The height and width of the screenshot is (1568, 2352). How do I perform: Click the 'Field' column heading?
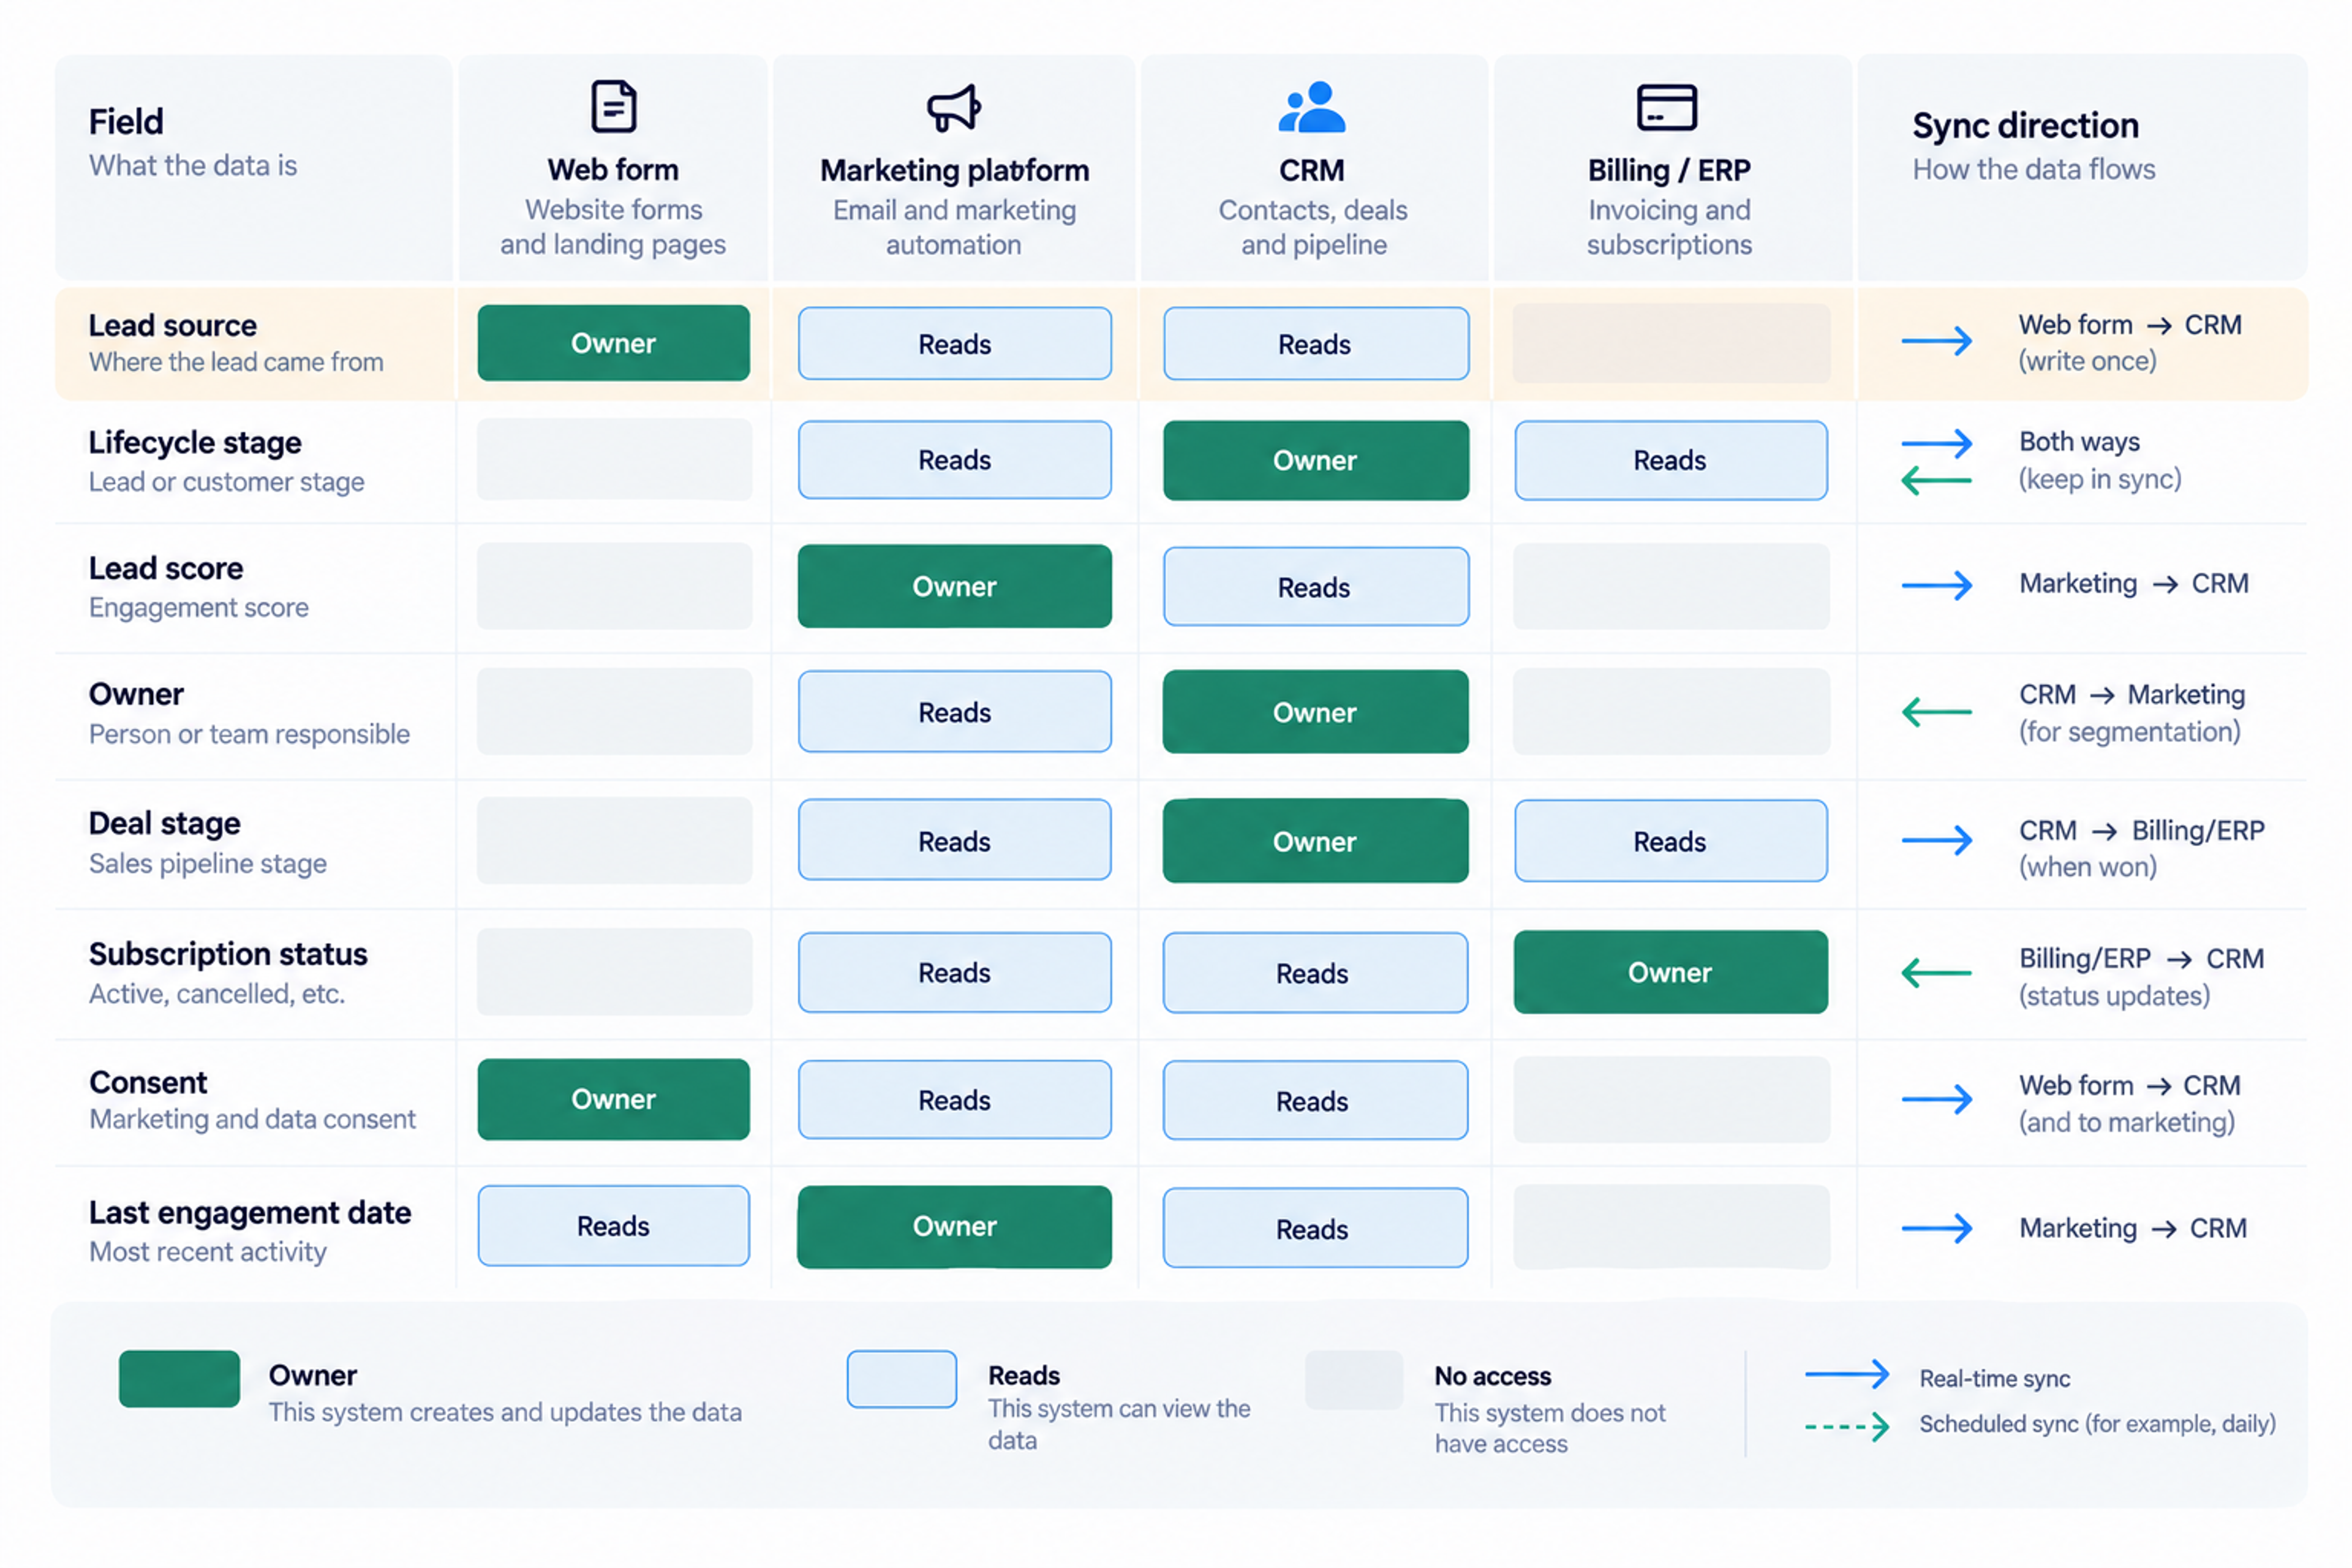pos(126,122)
